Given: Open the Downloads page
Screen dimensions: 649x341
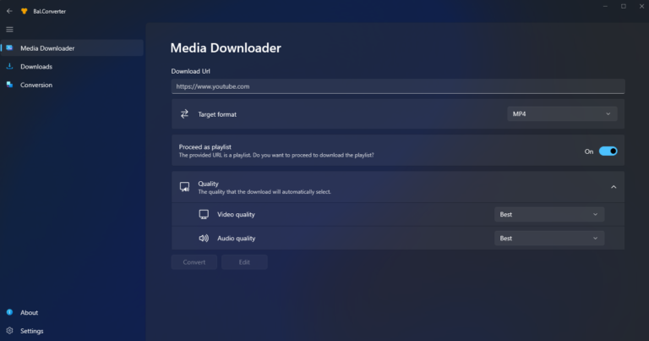Looking at the screenshot, I should point(72,66).
